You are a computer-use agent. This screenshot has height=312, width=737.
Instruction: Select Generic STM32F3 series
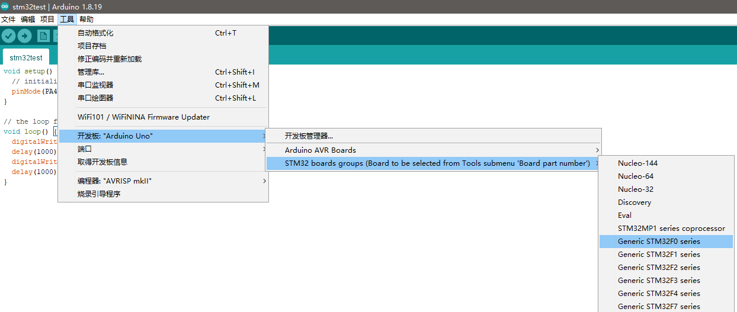(666, 281)
